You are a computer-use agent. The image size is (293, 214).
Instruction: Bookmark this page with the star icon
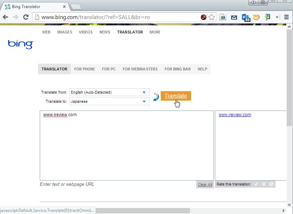[211, 17]
